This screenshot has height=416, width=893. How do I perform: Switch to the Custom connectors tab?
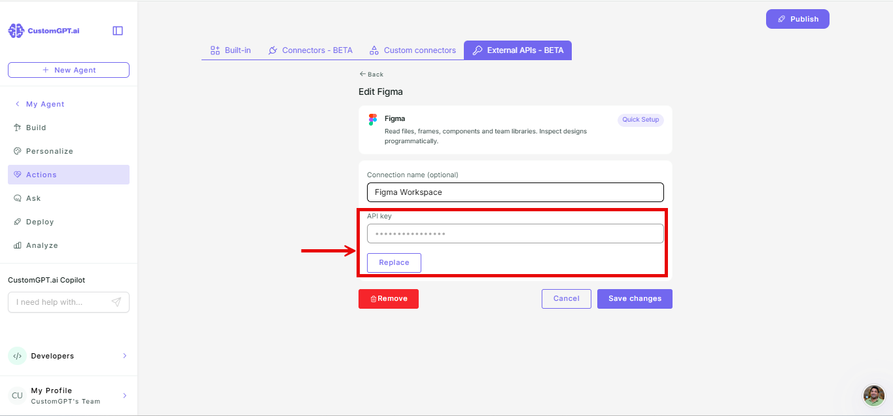click(412, 50)
